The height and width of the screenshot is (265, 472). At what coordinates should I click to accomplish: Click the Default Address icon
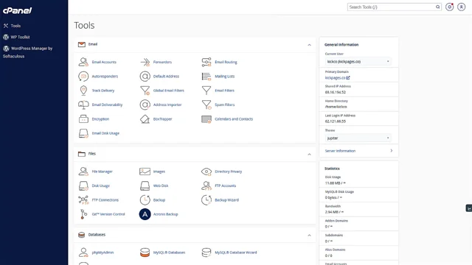(x=145, y=77)
